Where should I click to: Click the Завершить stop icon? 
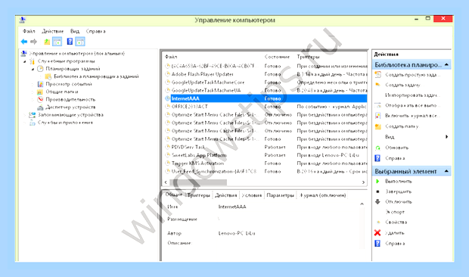377,191
